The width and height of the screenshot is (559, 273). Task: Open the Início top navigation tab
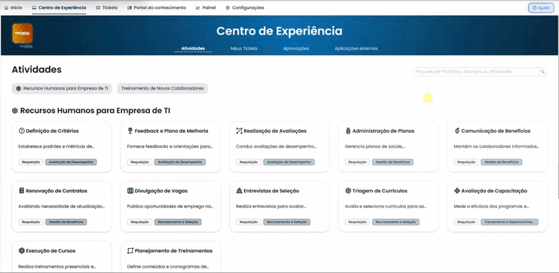[x=14, y=8]
